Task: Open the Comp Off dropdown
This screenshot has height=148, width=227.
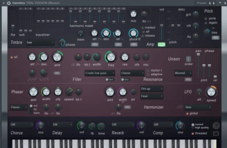Action: pos(163,125)
